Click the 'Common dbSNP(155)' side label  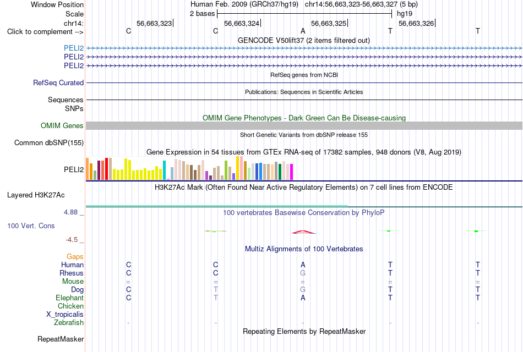coord(49,142)
